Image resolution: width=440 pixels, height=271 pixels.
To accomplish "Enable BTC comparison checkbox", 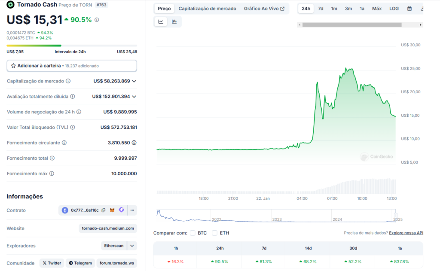I will pos(192,233).
